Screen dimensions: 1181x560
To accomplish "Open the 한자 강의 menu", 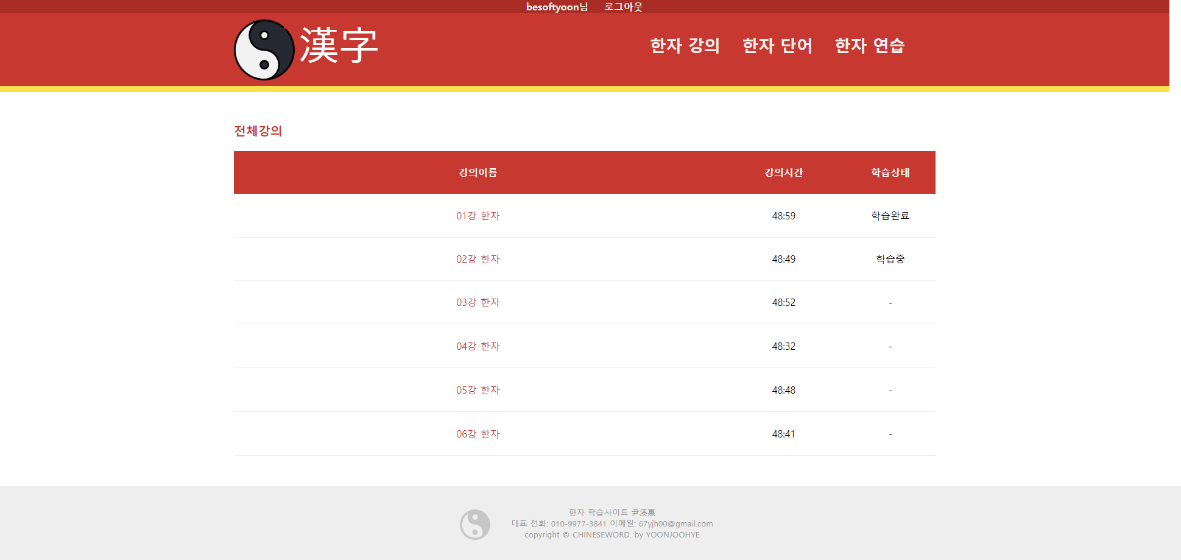I will click(x=684, y=45).
